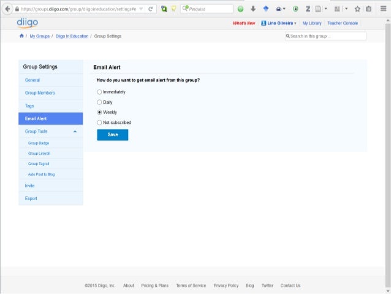The width and height of the screenshot is (391, 294).
Task: Open the dropdown arrow beside the page icon
Action: point(325,9)
